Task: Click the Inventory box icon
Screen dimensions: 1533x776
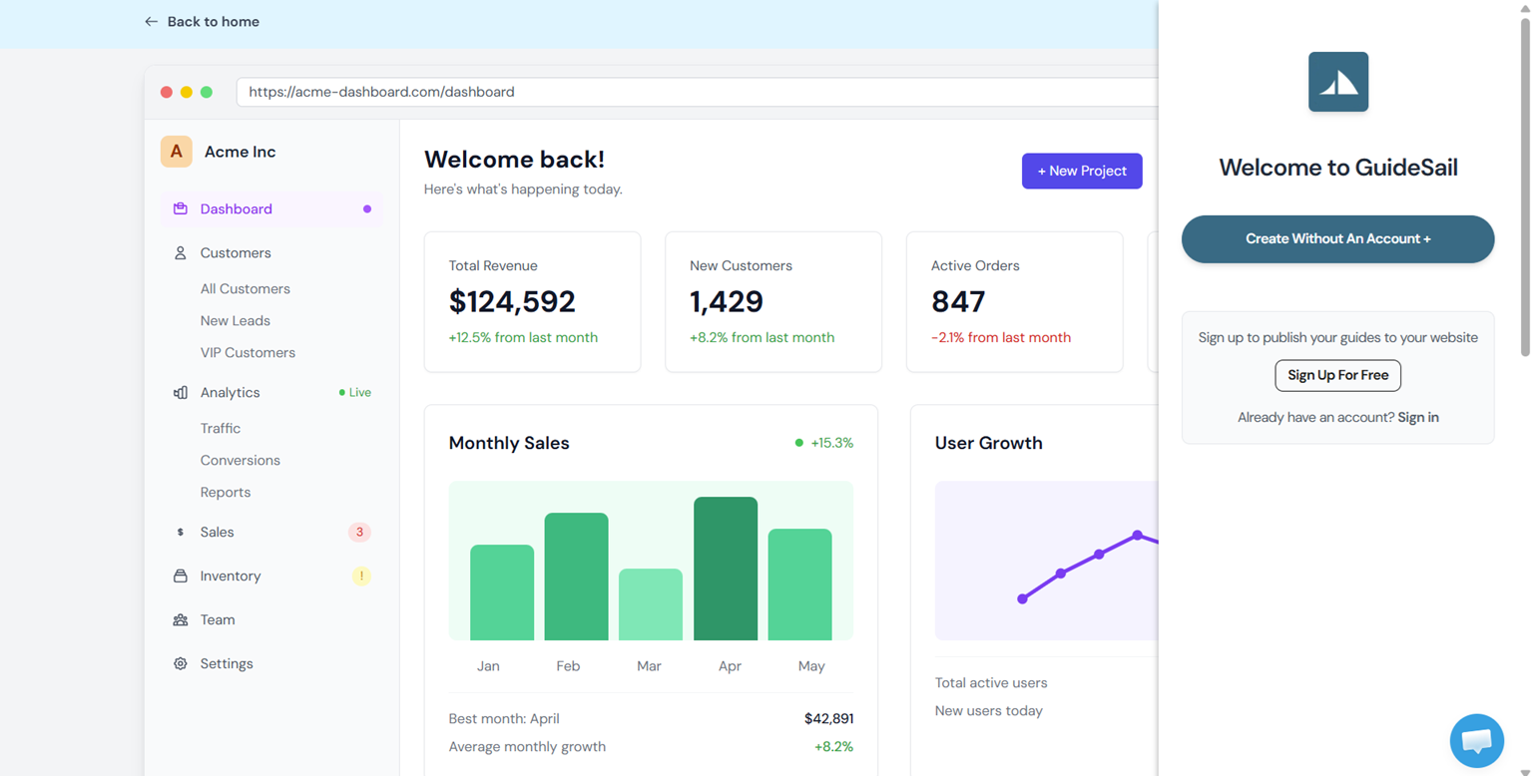Action: coord(181,577)
